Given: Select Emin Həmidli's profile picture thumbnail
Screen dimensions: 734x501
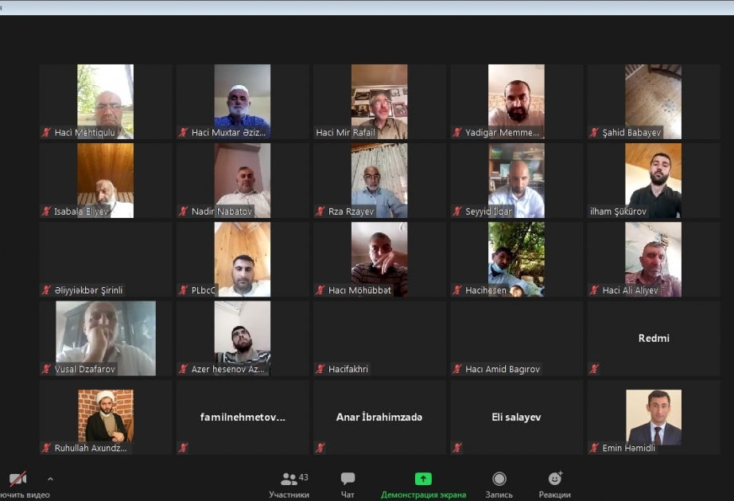Looking at the screenshot, I should click(654, 417).
